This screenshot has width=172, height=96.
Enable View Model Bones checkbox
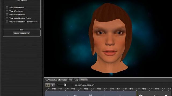click(7, 7)
